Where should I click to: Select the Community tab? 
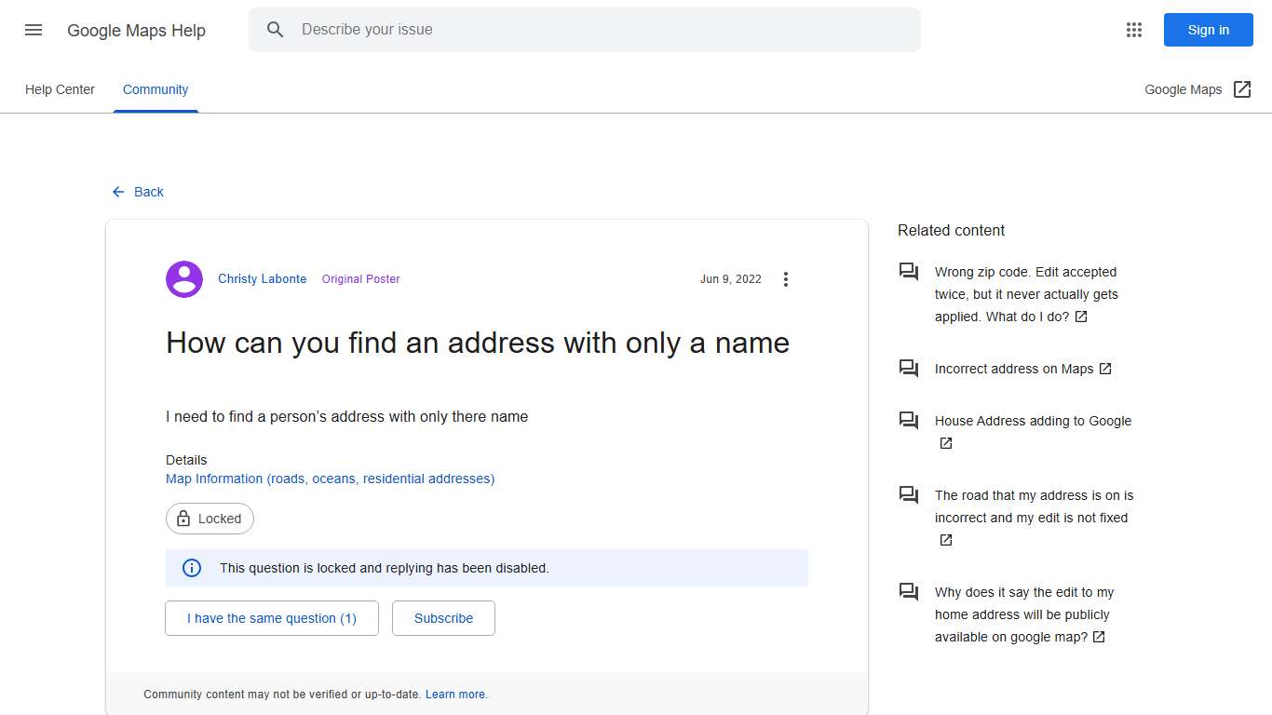155,89
